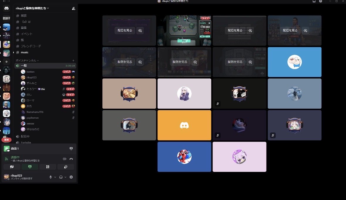The image size is (346, 200).
Task: Open microphone input options chevron
Action: point(55,177)
